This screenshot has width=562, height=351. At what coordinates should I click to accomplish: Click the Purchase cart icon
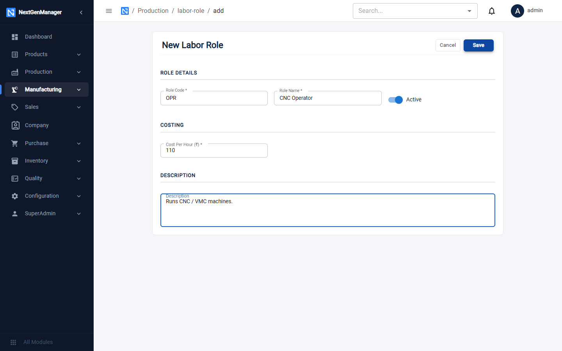(x=15, y=143)
